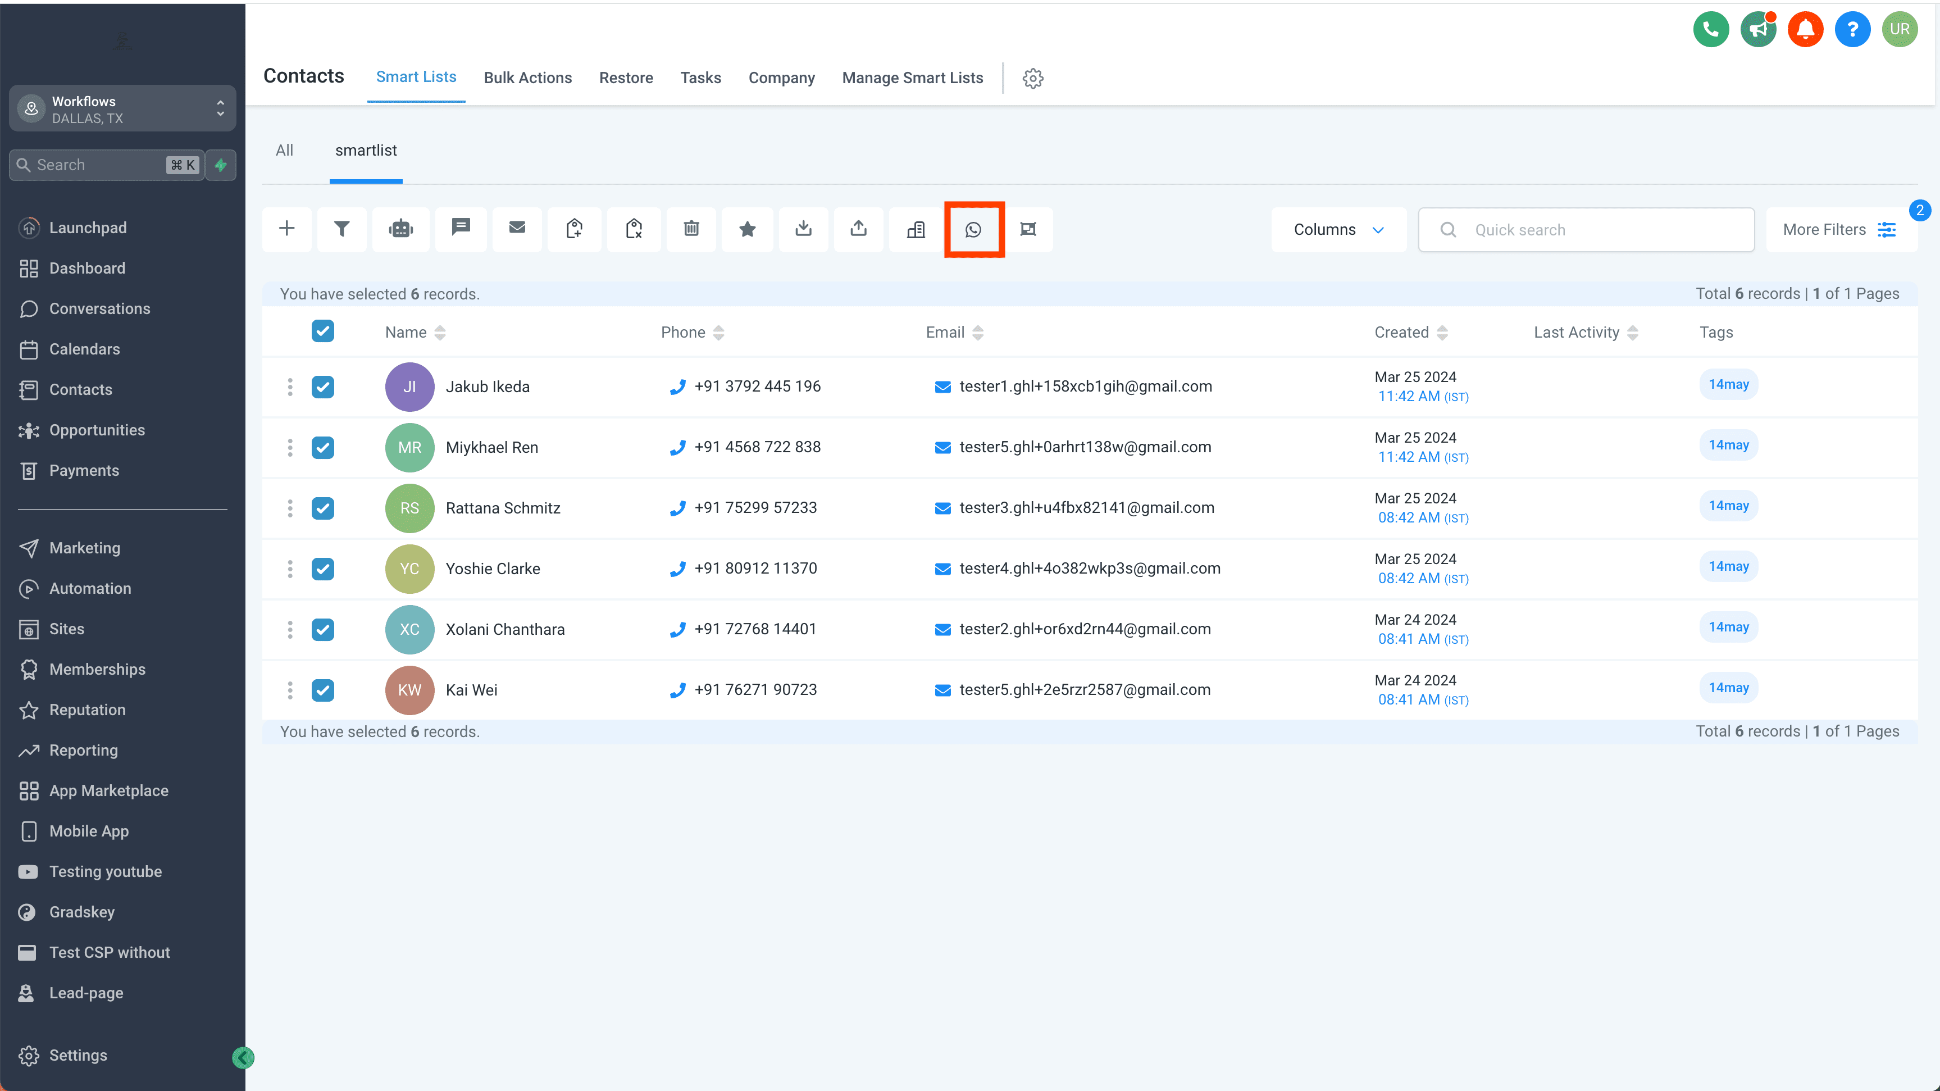Viewport: 1940px width, 1091px height.
Task: Open the Launchpad sidebar item
Action: coord(88,228)
